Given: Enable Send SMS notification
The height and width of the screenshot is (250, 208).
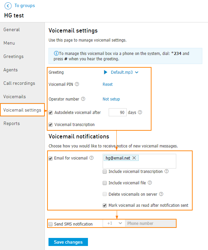Looking at the screenshot, I should [50, 224].
